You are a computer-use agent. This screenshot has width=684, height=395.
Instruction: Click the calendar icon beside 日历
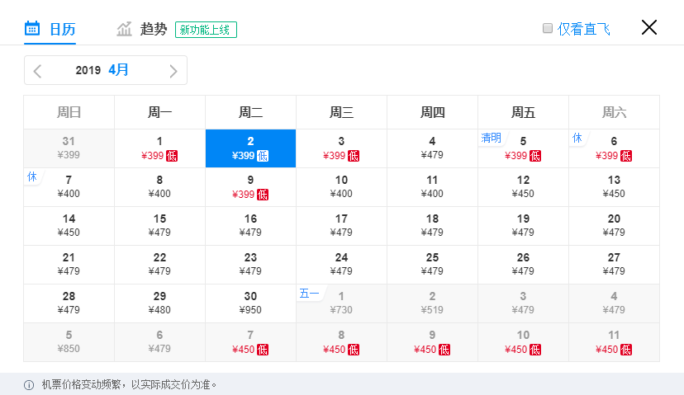[x=32, y=28]
